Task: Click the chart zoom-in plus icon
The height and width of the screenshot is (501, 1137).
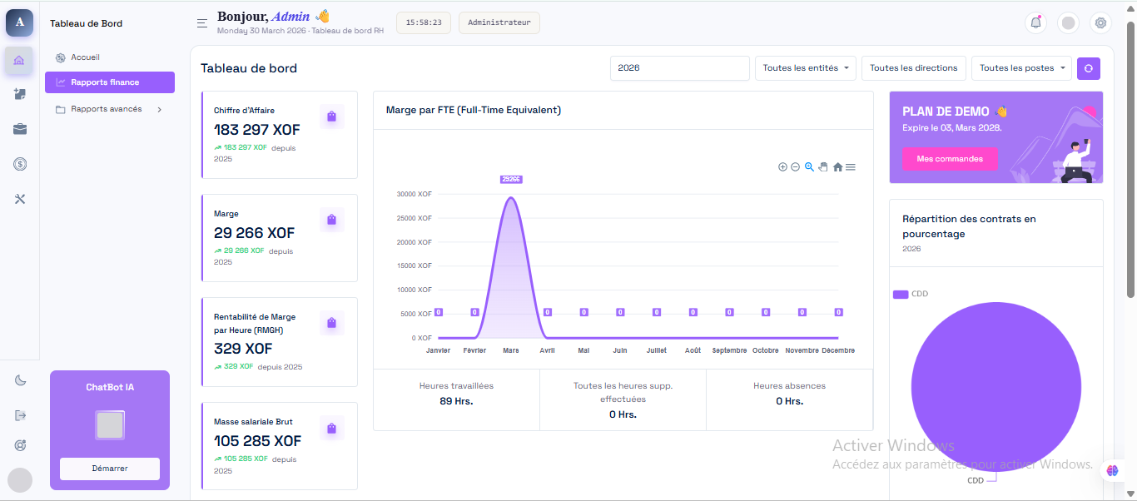Action: click(782, 166)
